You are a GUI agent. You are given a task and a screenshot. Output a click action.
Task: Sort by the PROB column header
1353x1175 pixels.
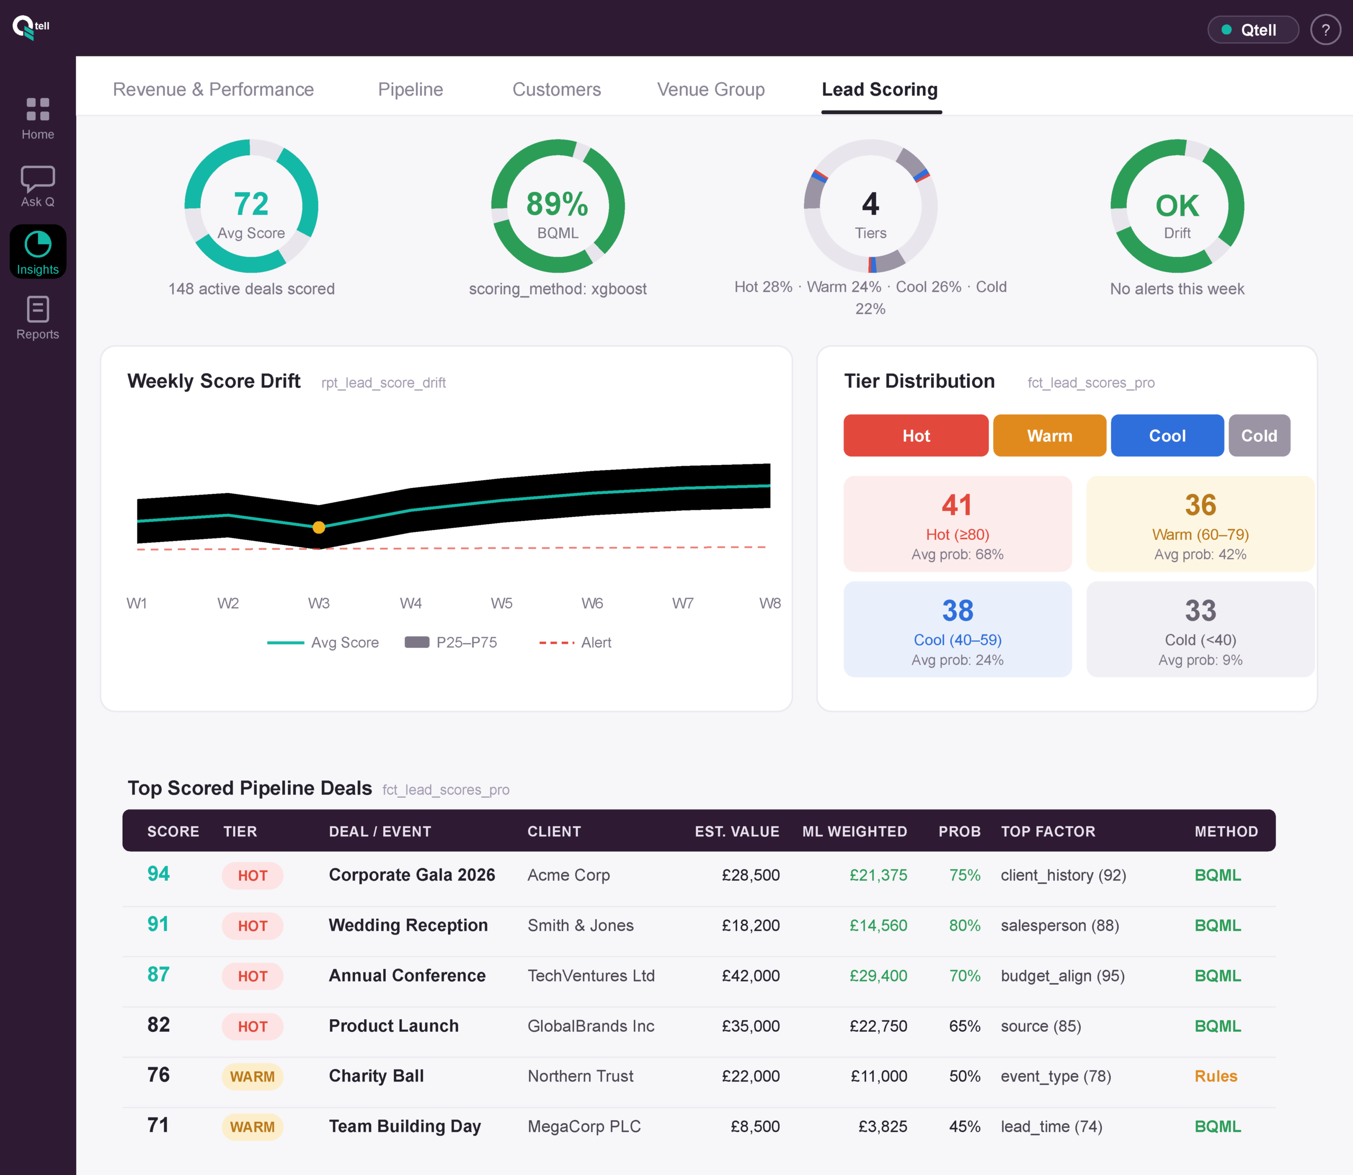[x=959, y=832]
